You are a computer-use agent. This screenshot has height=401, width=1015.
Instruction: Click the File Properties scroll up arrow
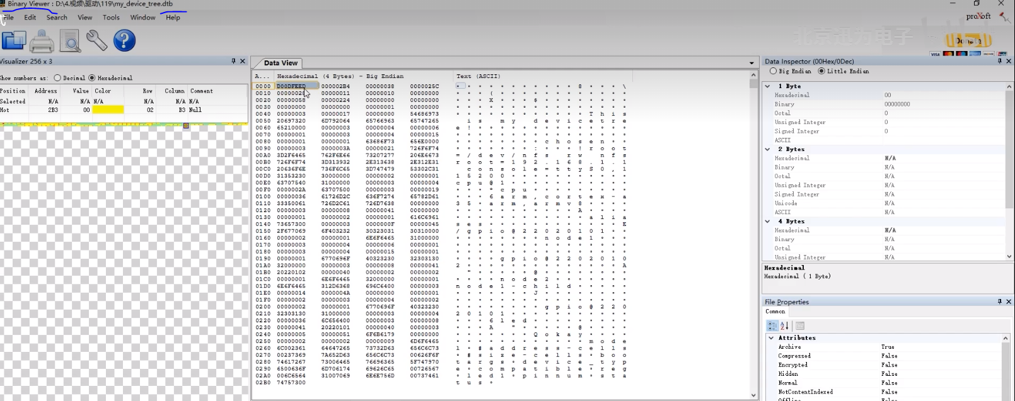click(1006, 338)
